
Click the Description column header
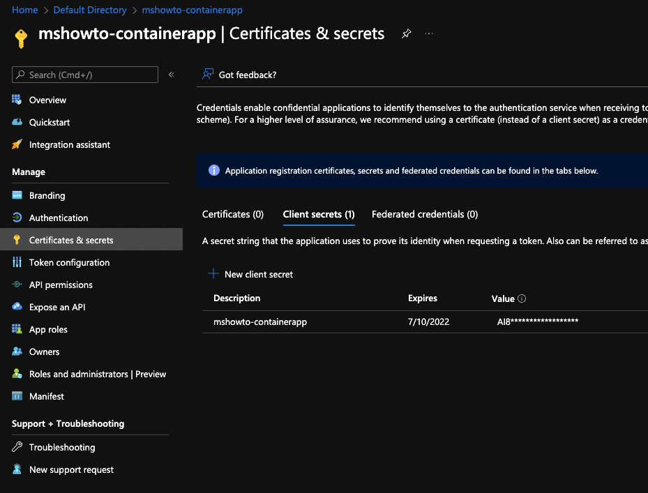[236, 298]
